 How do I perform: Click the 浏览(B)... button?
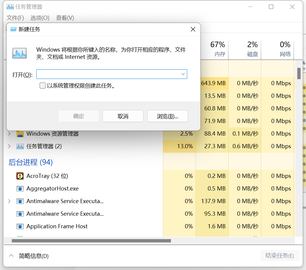[168, 116]
